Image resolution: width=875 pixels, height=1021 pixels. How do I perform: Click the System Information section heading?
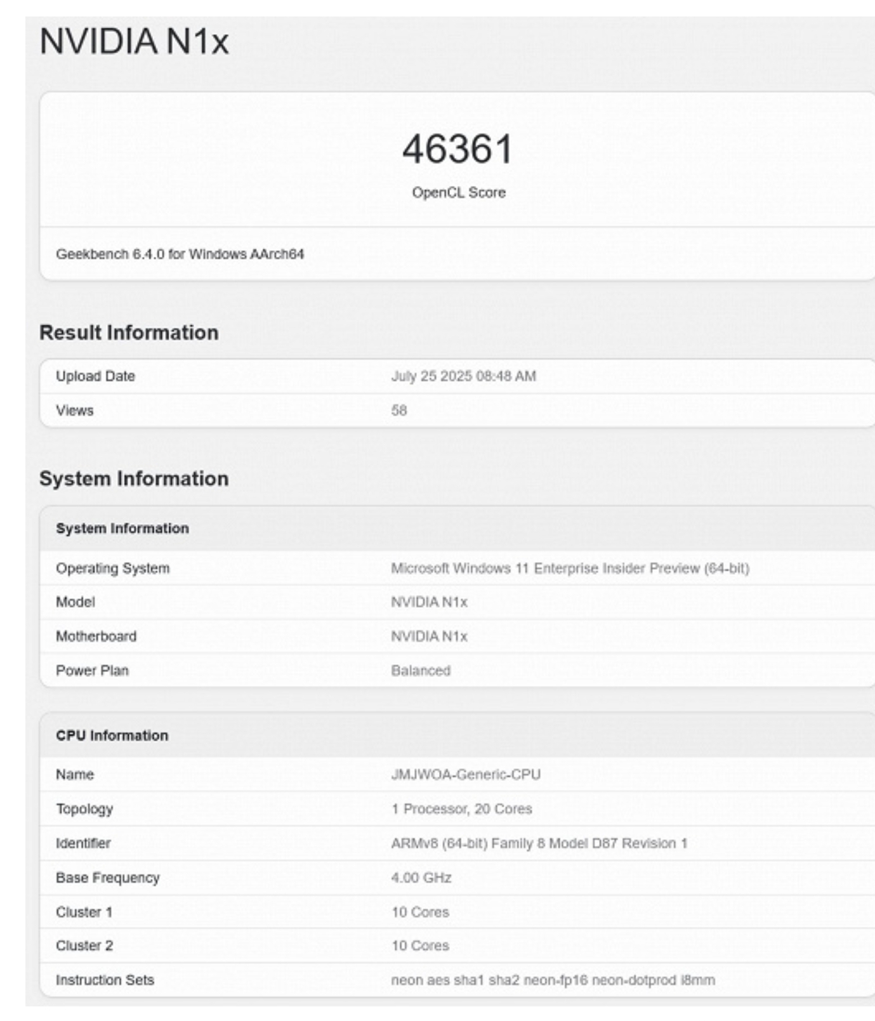point(134,478)
